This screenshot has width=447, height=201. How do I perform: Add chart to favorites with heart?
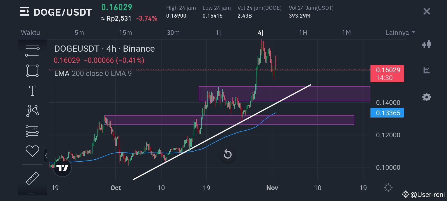(x=32, y=151)
